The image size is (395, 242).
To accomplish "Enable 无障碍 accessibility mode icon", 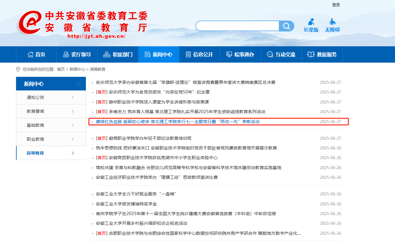I will click(332, 22).
